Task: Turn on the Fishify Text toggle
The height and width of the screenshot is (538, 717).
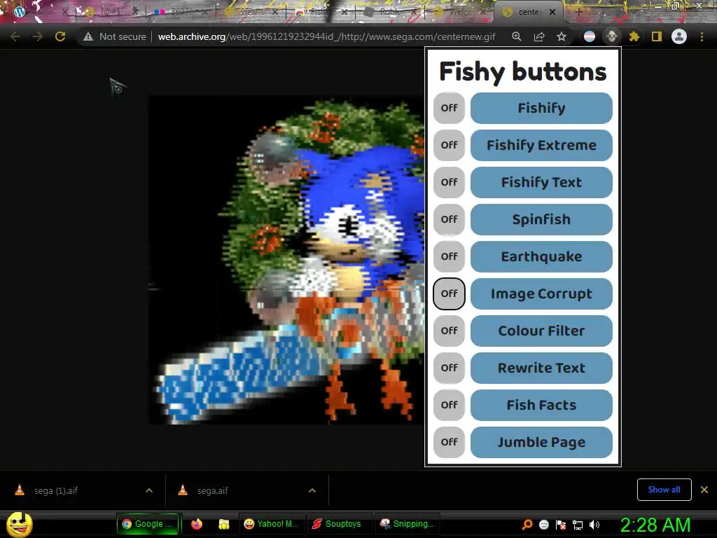Action: [x=449, y=182]
